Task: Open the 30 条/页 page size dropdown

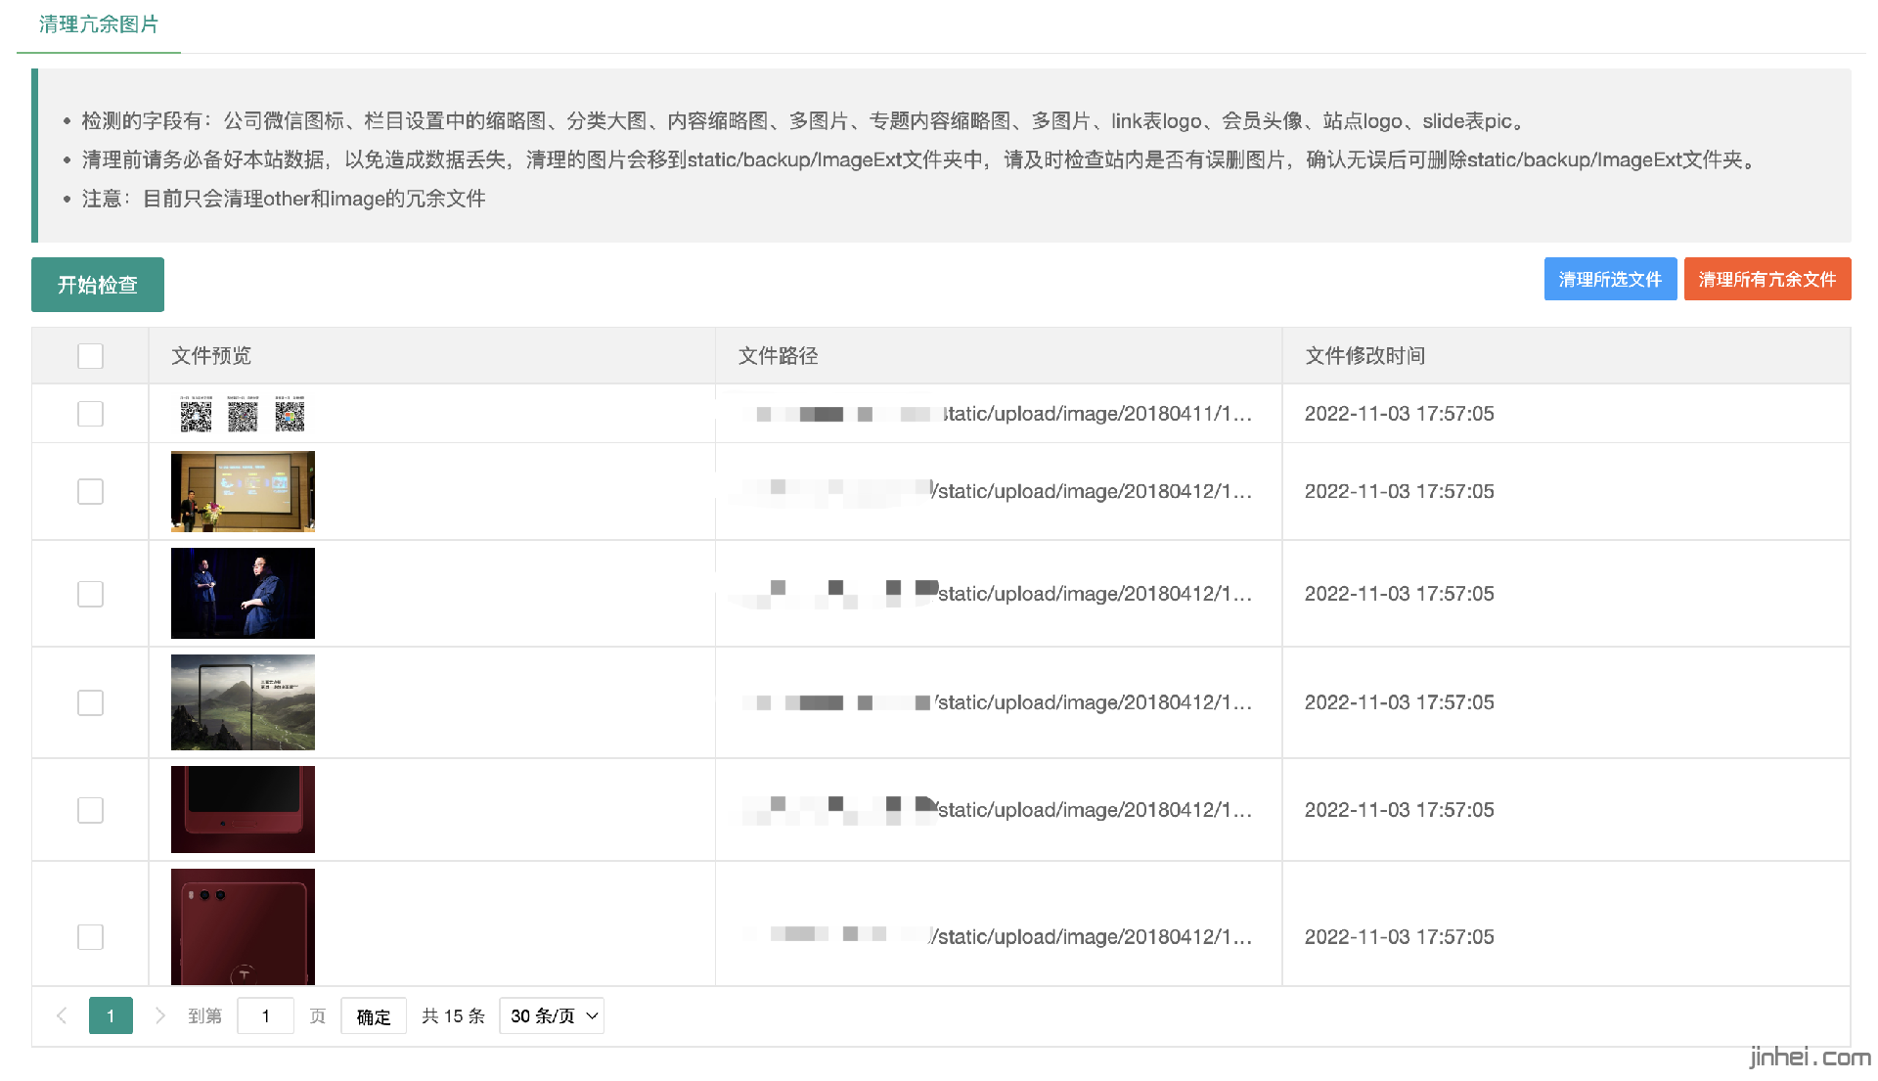Action: 552,1015
